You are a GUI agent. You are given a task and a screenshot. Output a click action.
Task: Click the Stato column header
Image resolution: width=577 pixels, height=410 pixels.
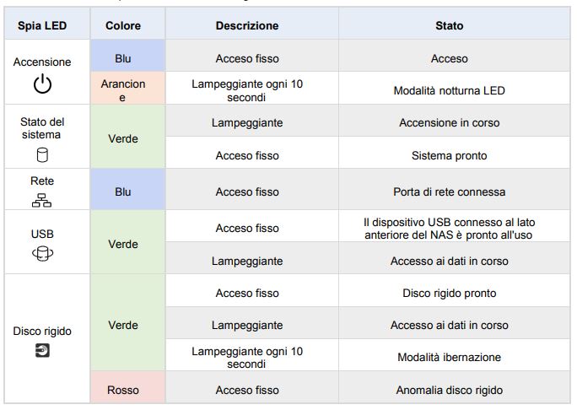pos(449,26)
